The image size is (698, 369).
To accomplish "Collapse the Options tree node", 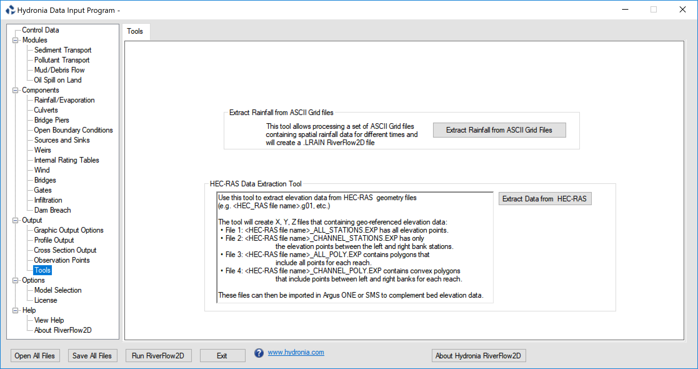I will pyautogui.click(x=15, y=281).
